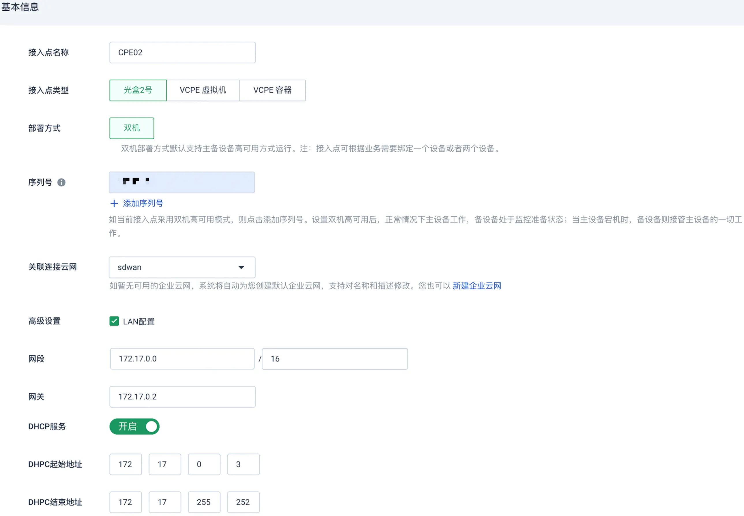
Task: Edit the subnet mask field showing 16
Action: coord(334,359)
